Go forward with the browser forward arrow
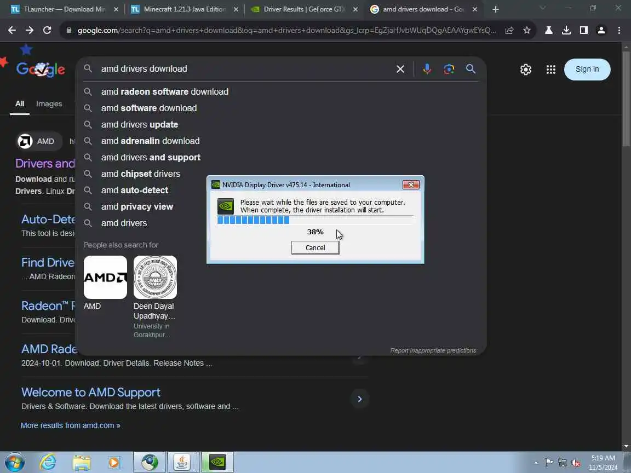Screen dimensions: 631x473 click(30, 30)
